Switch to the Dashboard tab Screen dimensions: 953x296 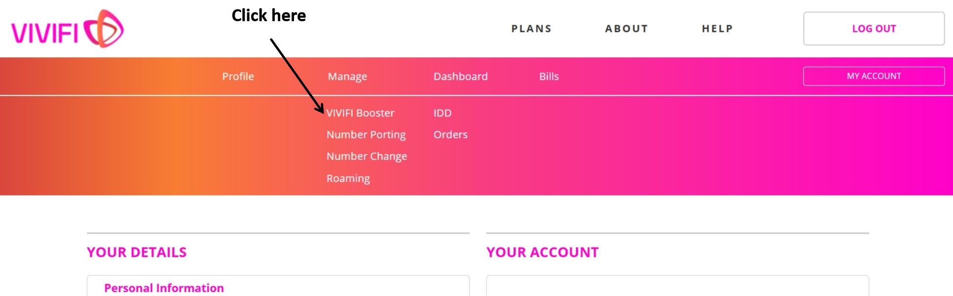pos(460,77)
